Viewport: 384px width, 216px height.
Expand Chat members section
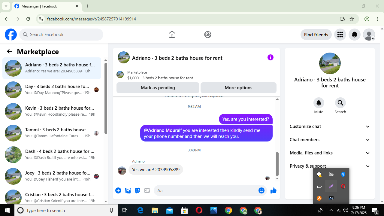pyautogui.click(x=330, y=140)
